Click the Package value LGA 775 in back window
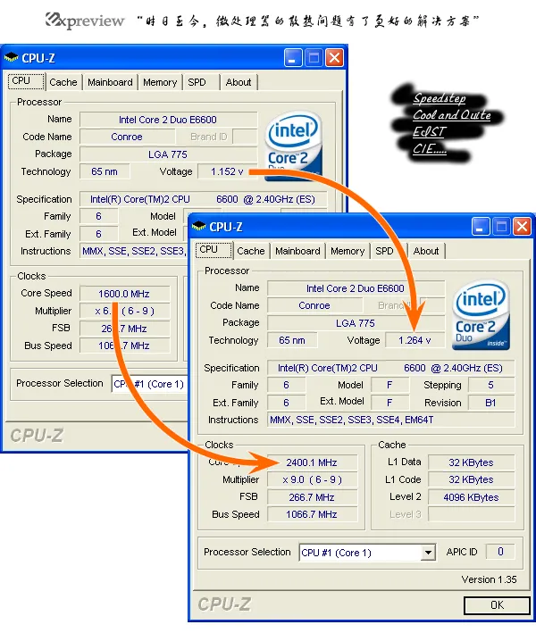This screenshot has width=536, height=633. [x=169, y=154]
